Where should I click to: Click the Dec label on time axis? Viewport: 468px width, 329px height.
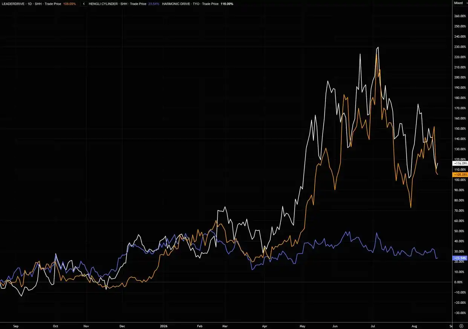click(122, 326)
